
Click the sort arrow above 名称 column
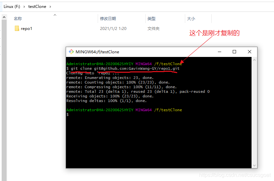(x=55, y=15)
